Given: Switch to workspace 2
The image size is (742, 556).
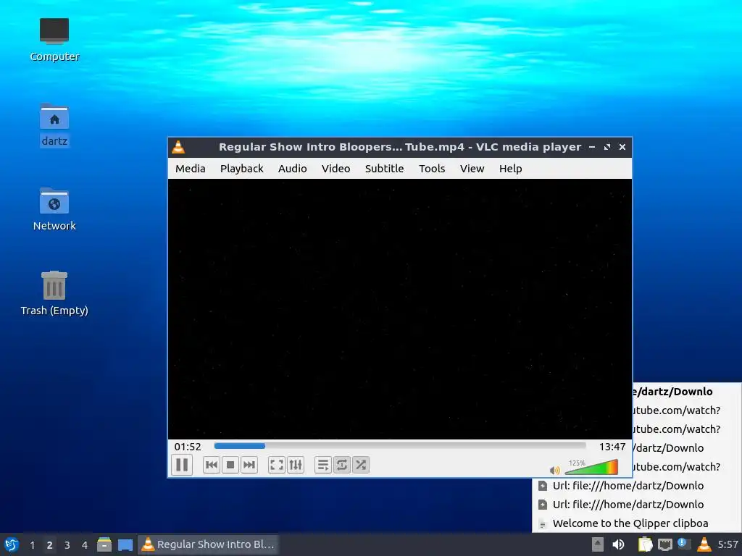Looking at the screenshot, I should pyautogui.click(x=50, y=544).
